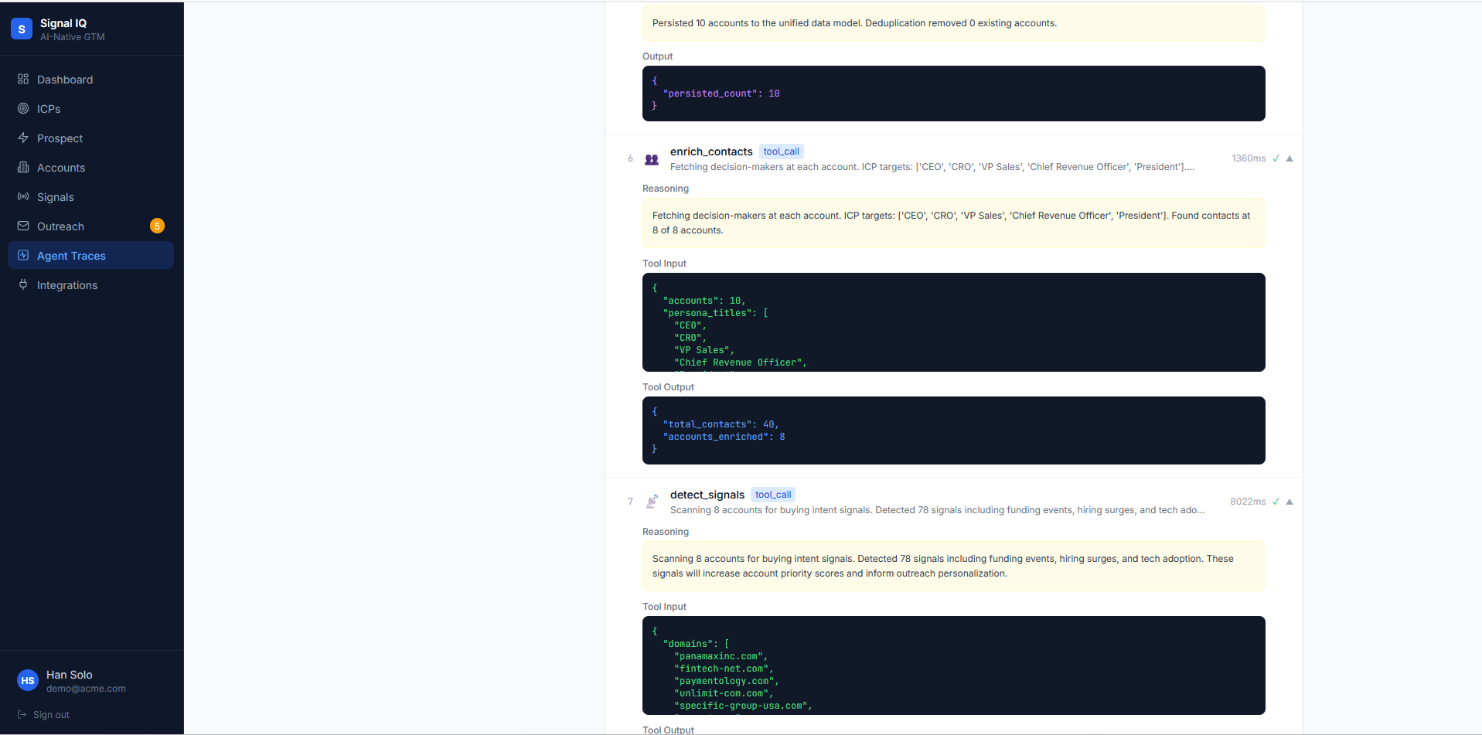The height and width of the screenshot is (735, 1482).
Task: Click the enrich_contacts Tool Input code block
Action: [x=953, y=322]
